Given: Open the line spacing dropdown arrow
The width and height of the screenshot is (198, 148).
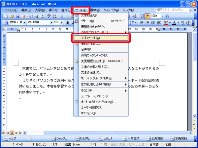Looking at the screenshot, I should point(136,23).
